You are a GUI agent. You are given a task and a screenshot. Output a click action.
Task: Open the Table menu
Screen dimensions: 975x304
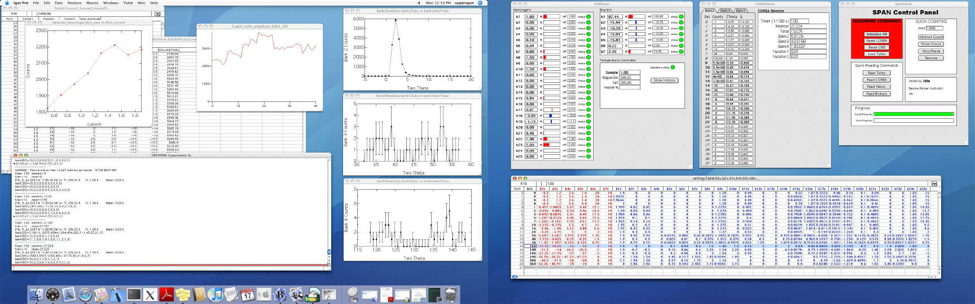[128, 3]
